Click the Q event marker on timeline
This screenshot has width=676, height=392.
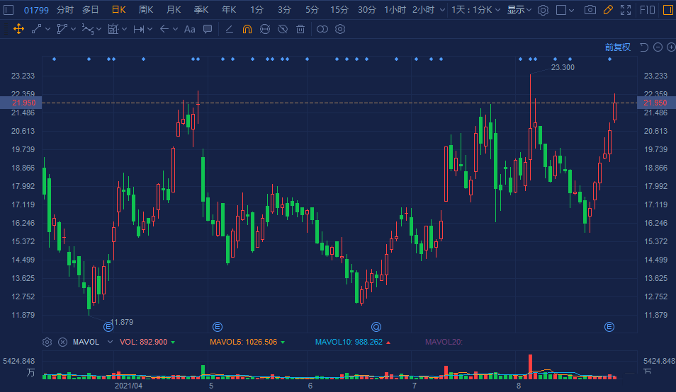click(376, 327)
